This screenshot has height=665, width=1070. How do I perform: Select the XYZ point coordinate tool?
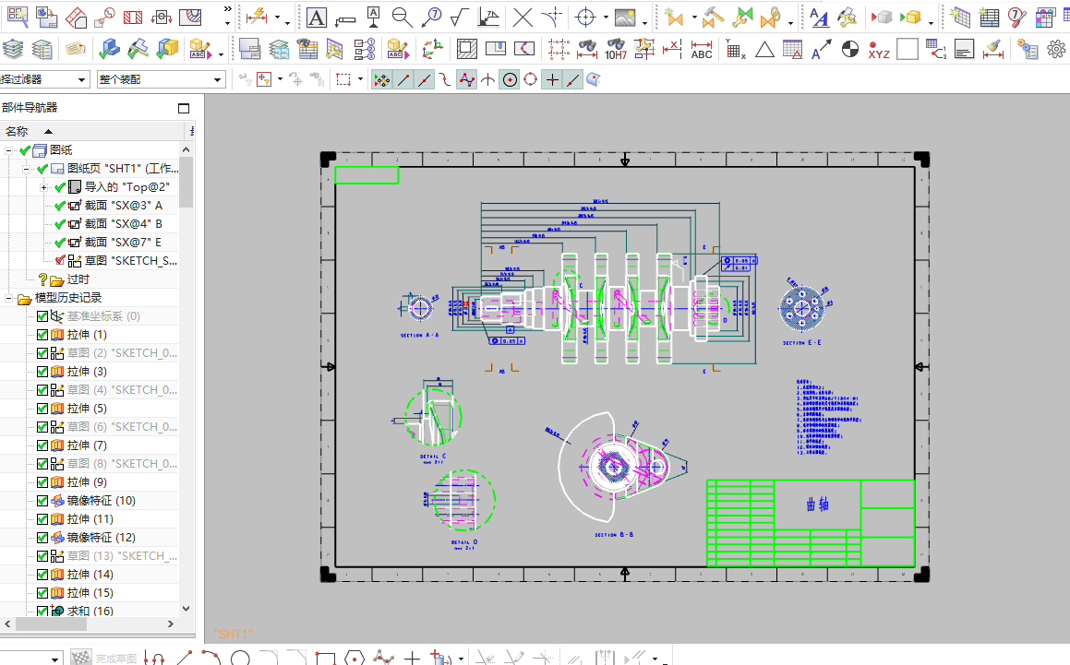[x=879, y=49]
